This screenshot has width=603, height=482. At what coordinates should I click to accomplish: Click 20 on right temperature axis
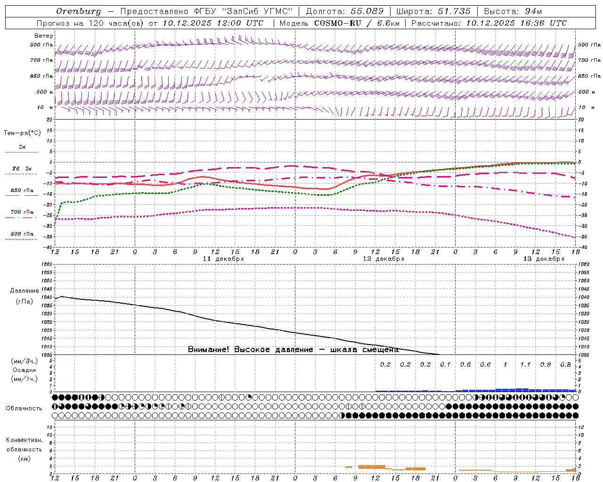pos(581,120)
